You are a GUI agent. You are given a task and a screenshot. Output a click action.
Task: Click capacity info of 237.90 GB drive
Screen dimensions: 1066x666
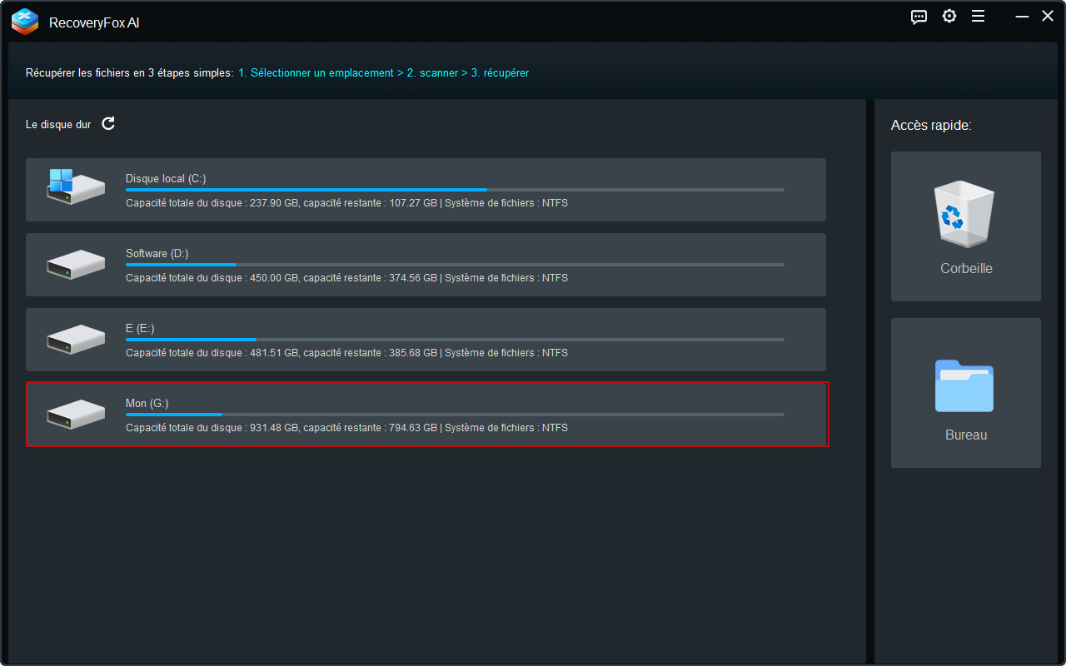346,203
